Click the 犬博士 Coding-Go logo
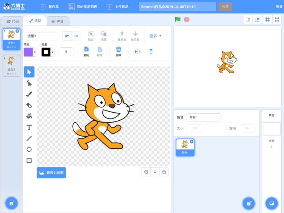 click(x=14, y=7)
